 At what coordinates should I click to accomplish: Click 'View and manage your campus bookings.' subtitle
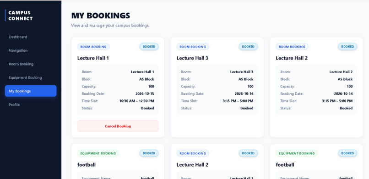110,25
